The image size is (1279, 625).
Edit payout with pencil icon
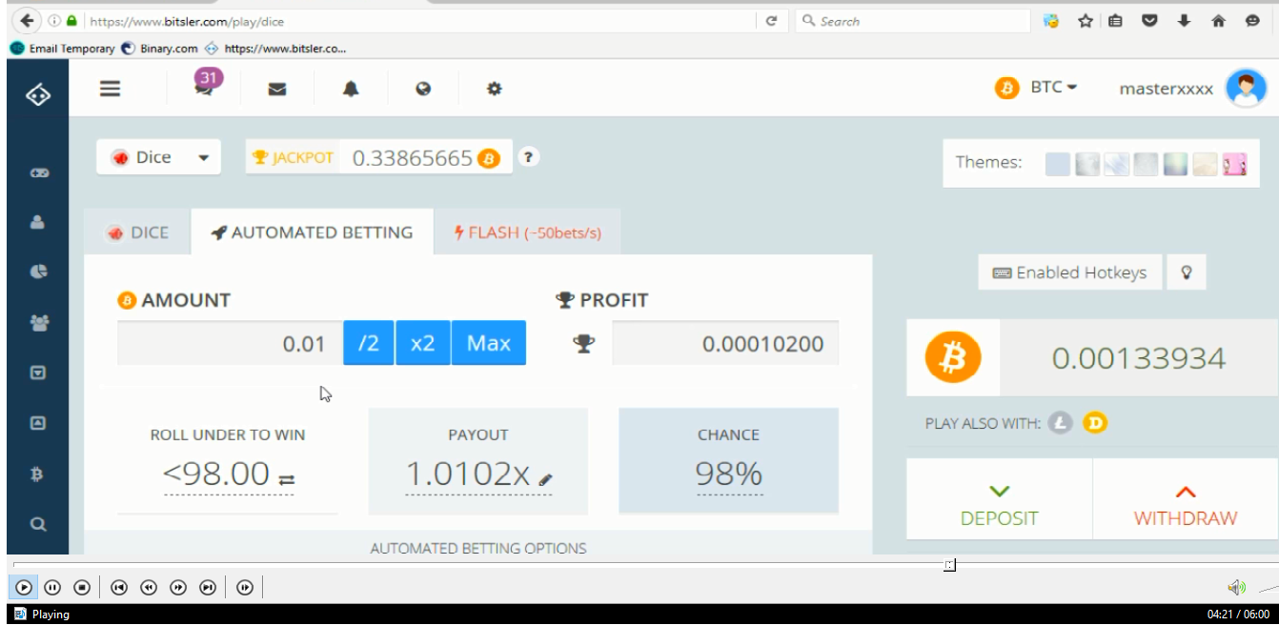(x=545, y=479)
